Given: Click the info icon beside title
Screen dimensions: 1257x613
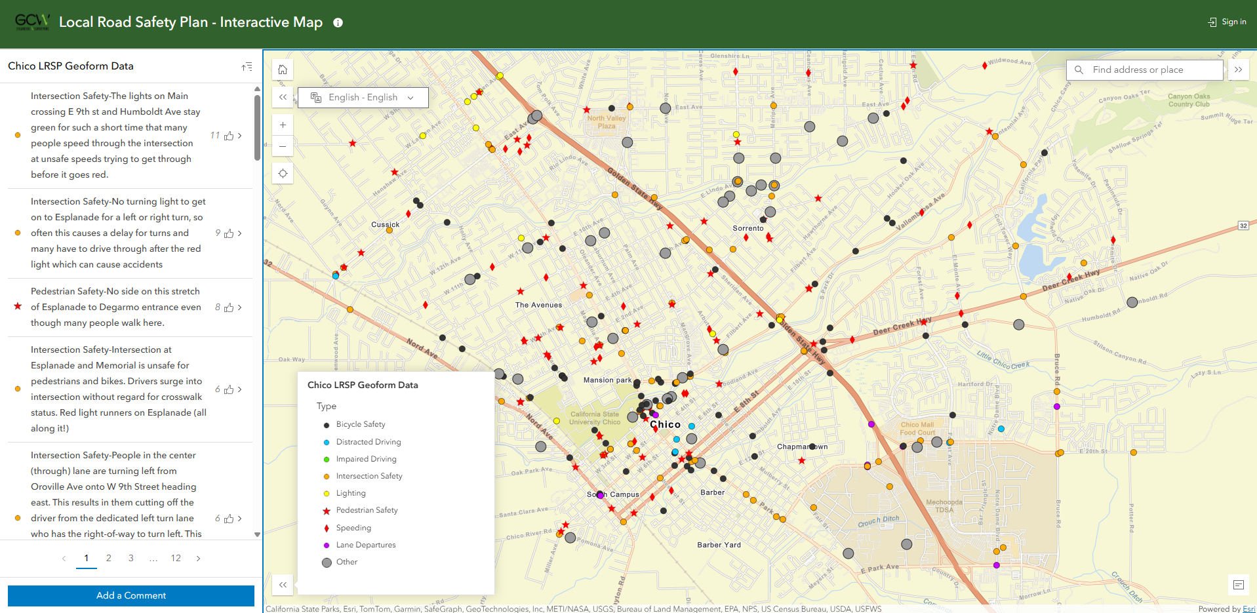Looking at the screenshot, I should point(338,23).
